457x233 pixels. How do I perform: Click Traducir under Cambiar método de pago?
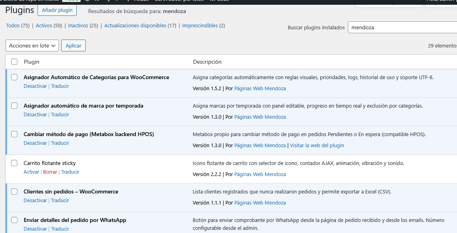tap(60, 143)
